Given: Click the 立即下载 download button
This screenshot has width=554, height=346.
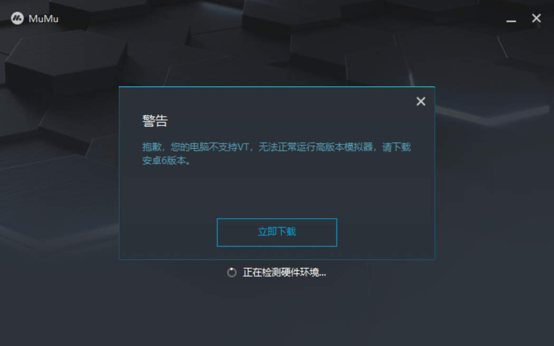Looking at the screenshot, I should (x=276, y=232).
